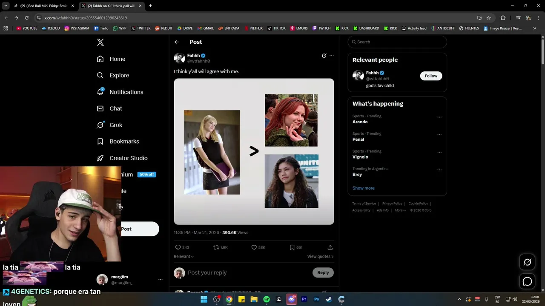Go back using the Post back arrow
This screenshot has width=545, height=306.
pyautogui.click(x=177, y=42)
